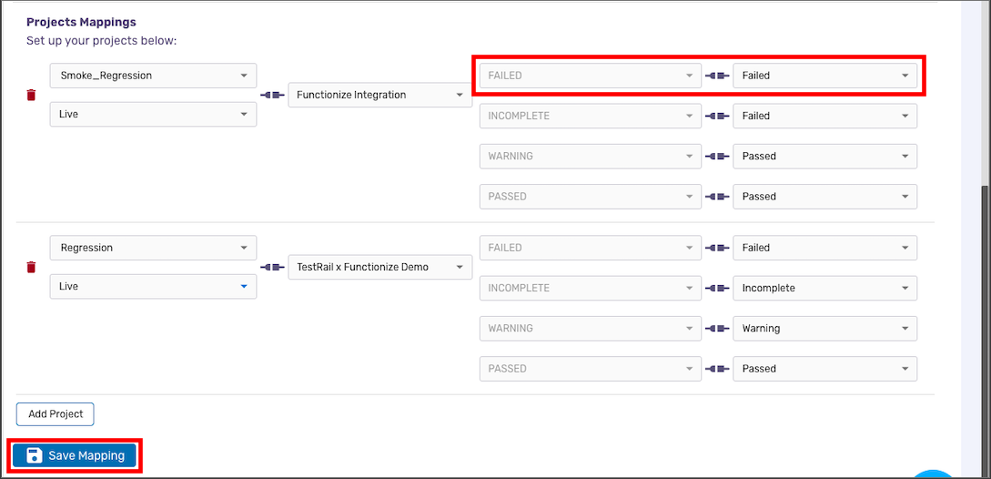The height and width of the screenshot is (479, 991).
Task: Expand the Live dropdown with blue arrow
Action: point(154,287)
